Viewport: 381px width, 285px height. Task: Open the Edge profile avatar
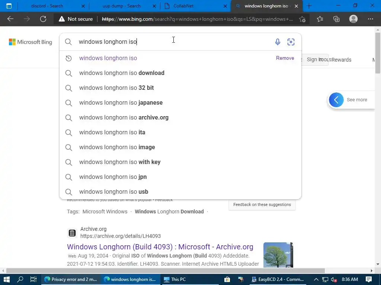pyautogui.click(x=353, y=19)
